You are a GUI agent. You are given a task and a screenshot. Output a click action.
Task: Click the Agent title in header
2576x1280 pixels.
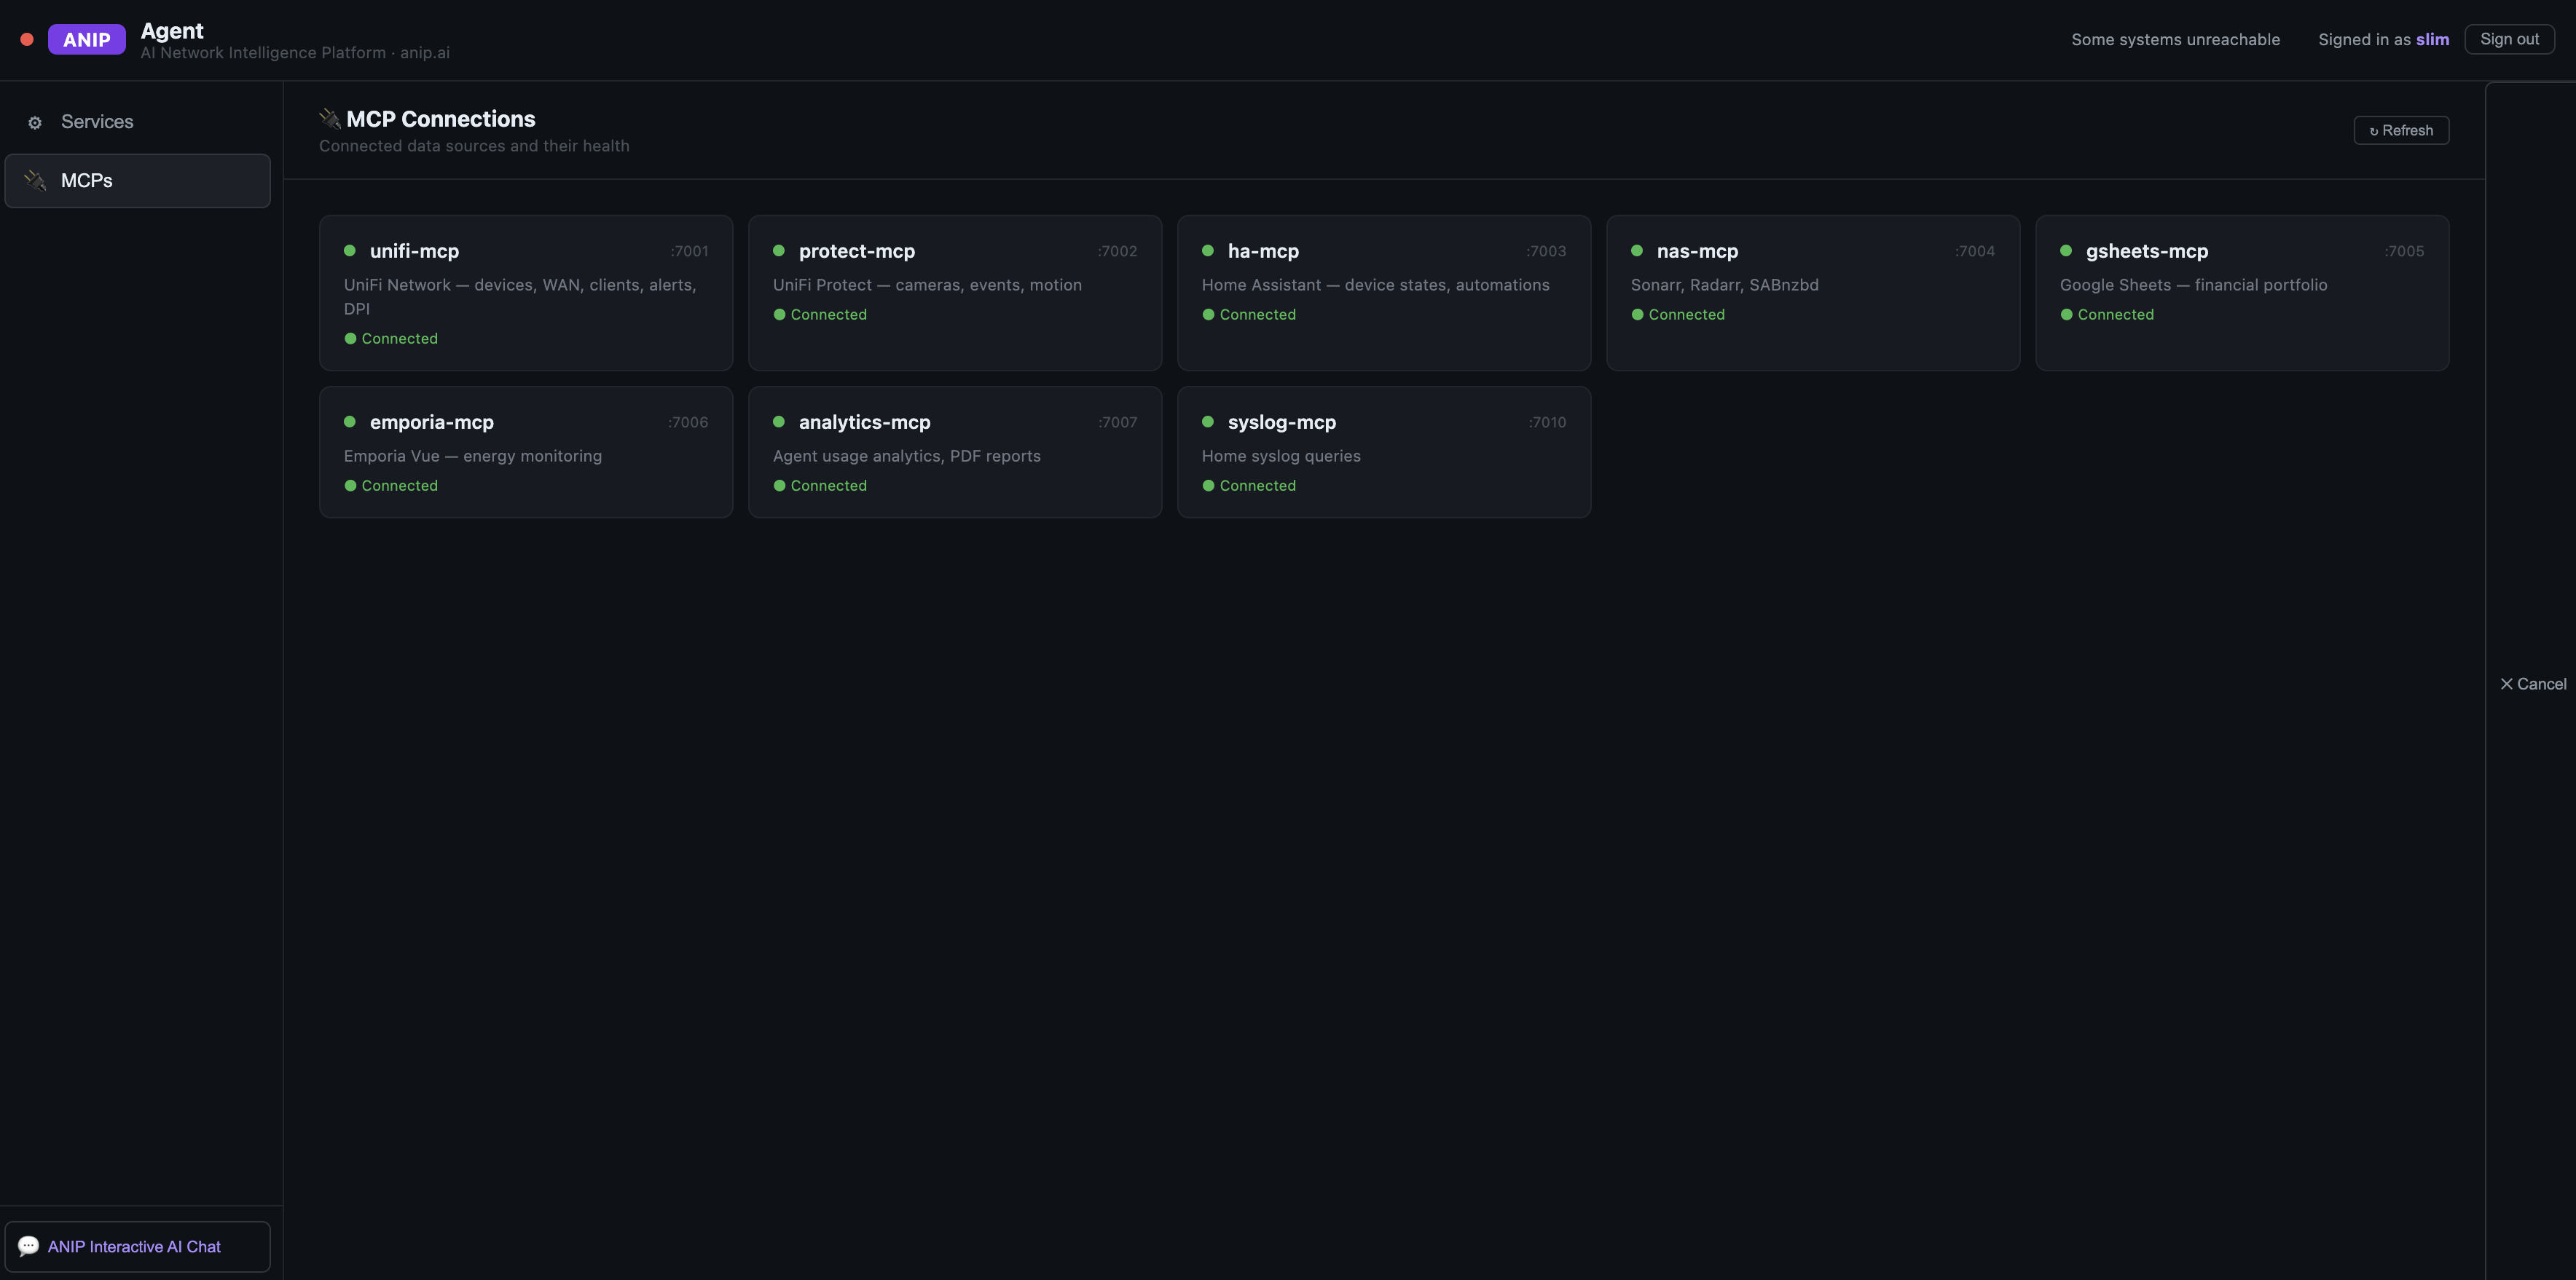[172, 30]
